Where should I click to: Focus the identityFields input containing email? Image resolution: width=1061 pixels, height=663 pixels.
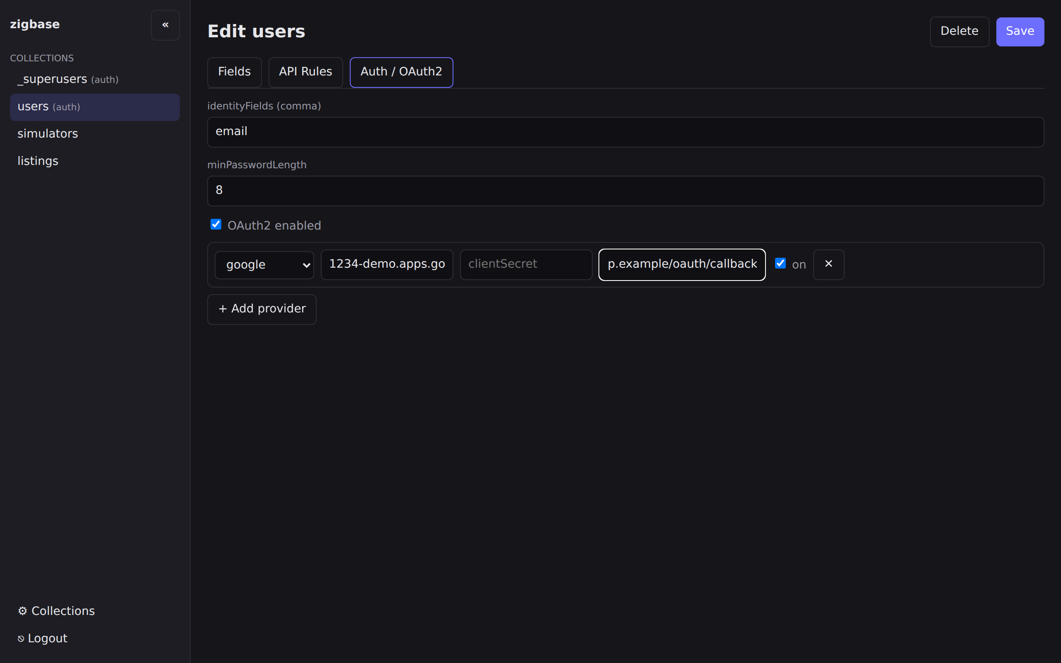pyautogui.click(x=626, y=132)
